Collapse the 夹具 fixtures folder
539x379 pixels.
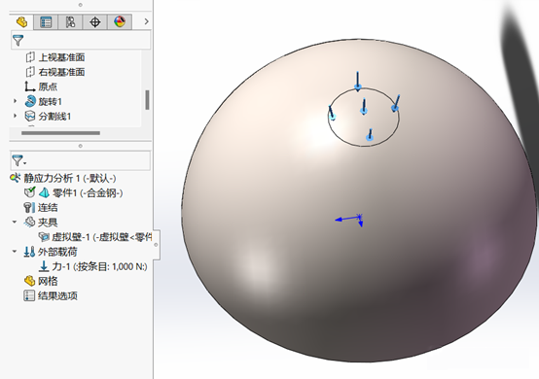click(x=15, y=223)
